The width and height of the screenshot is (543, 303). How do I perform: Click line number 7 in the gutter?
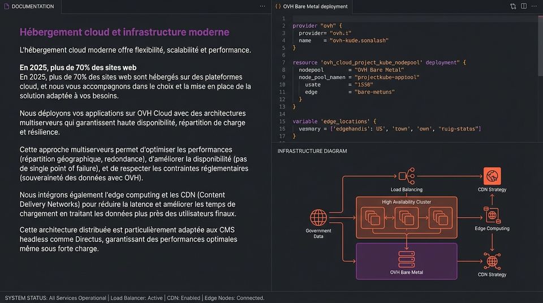(x=283, y=62)
